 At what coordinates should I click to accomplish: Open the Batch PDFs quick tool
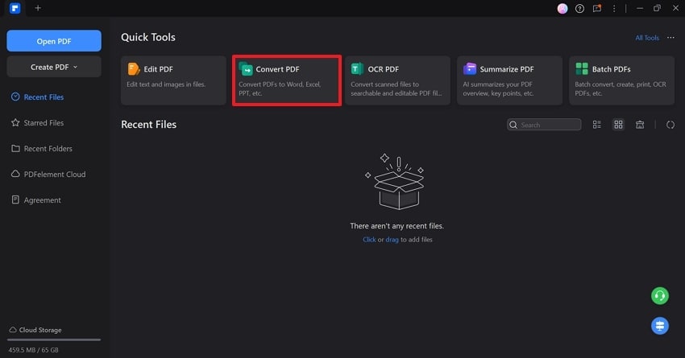(621, 80)
